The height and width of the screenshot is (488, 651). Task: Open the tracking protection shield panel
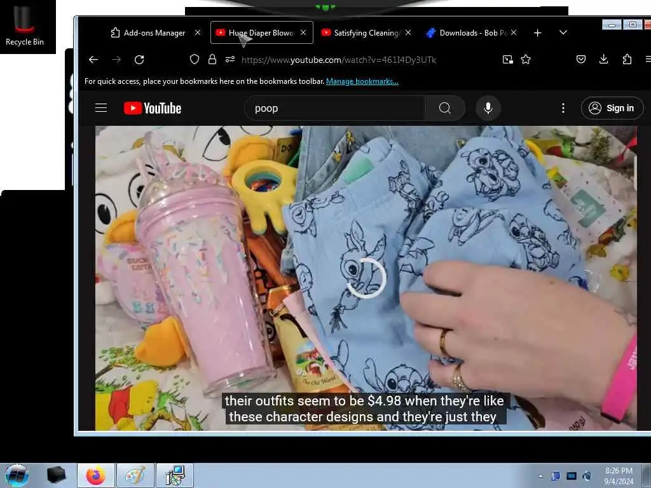pos(195,59)
